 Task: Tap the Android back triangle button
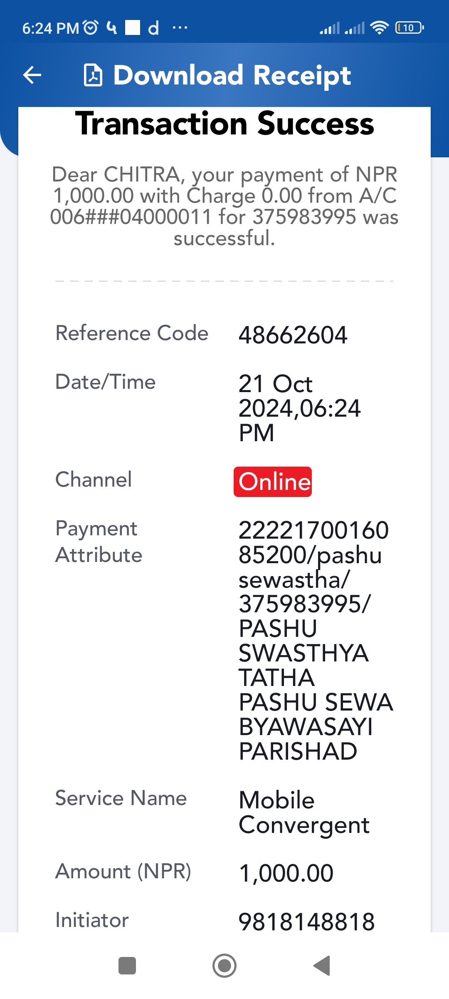click(x=322, y=966)
